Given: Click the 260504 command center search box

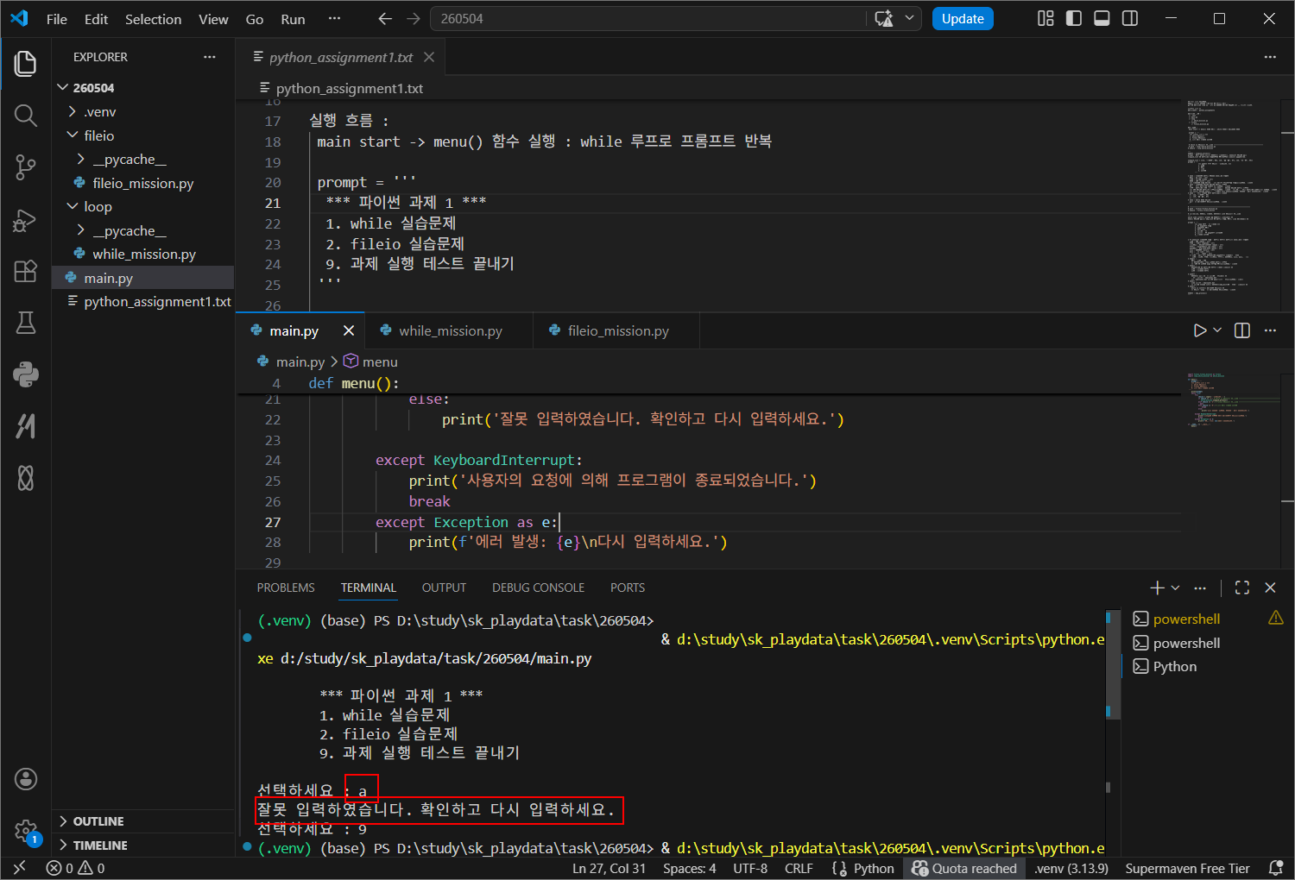Looking at the screenshot, I should click(x=647, y=19).
